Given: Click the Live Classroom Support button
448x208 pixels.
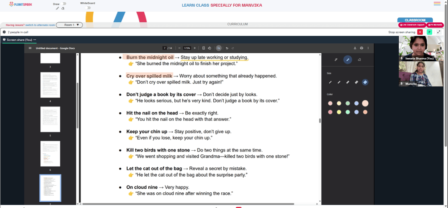Looking at the screenshot, I should click(412, 25).
